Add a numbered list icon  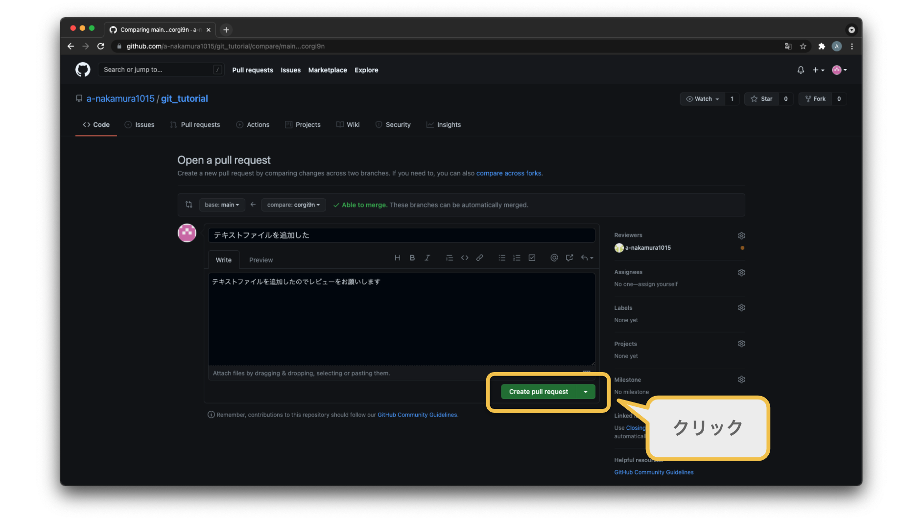point(517,258)
